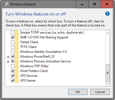Viewport: 115px width, 100px height.
Task: Click the Windows TIFF IFilter folder icon
Action: (17, 66)
